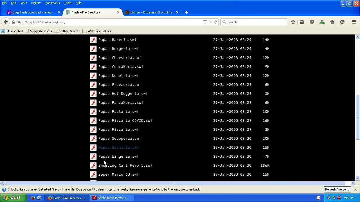Click the Refresh Firefox button
The height and width of the screenshot is (202, 360).
[x=337, y=189]
